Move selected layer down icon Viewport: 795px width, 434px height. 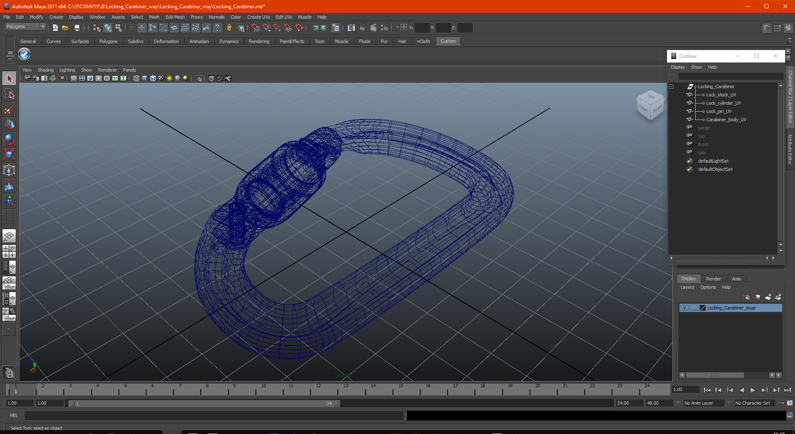tap(757, 297)
